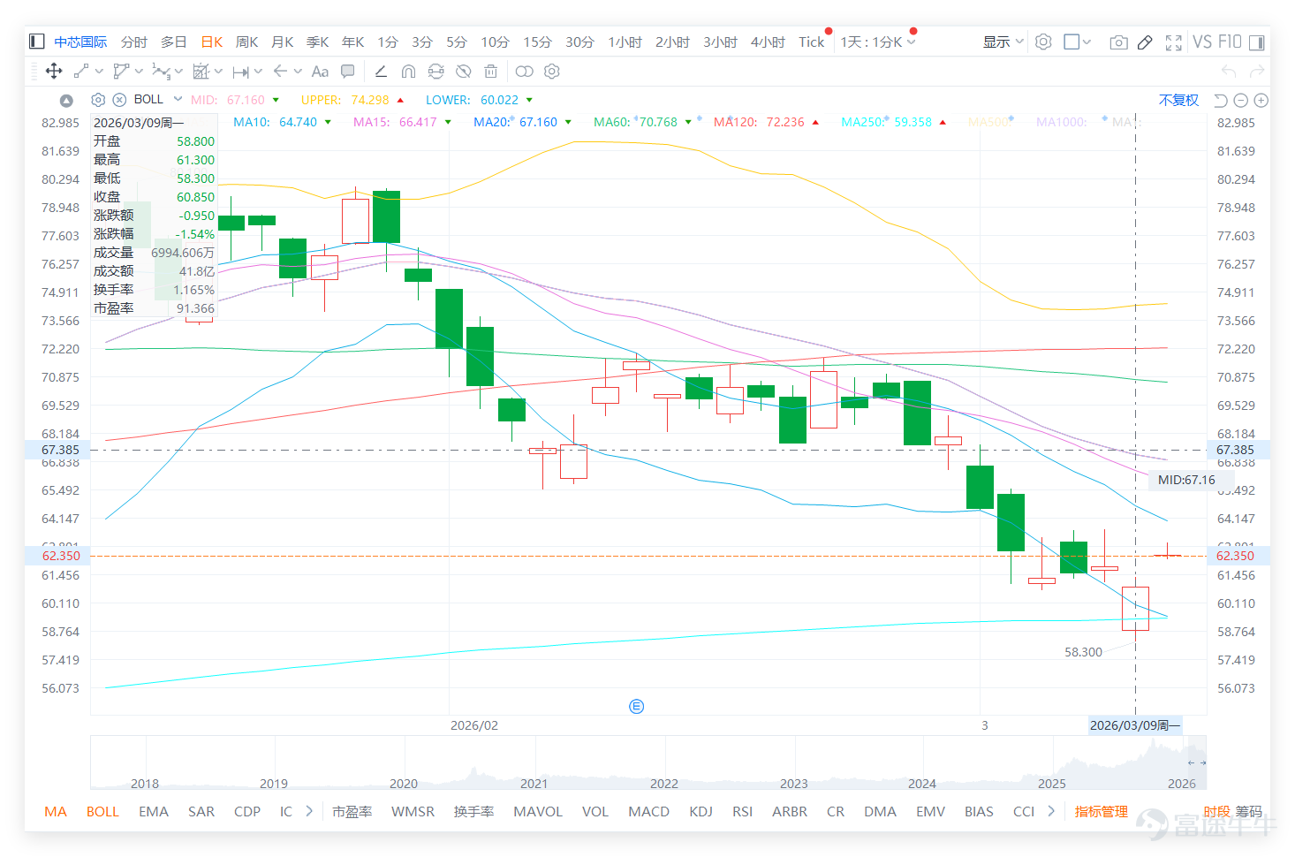1295x857 pixels.
Task: Collapse the indicator legend triangle button
Action: click(66, 100)
